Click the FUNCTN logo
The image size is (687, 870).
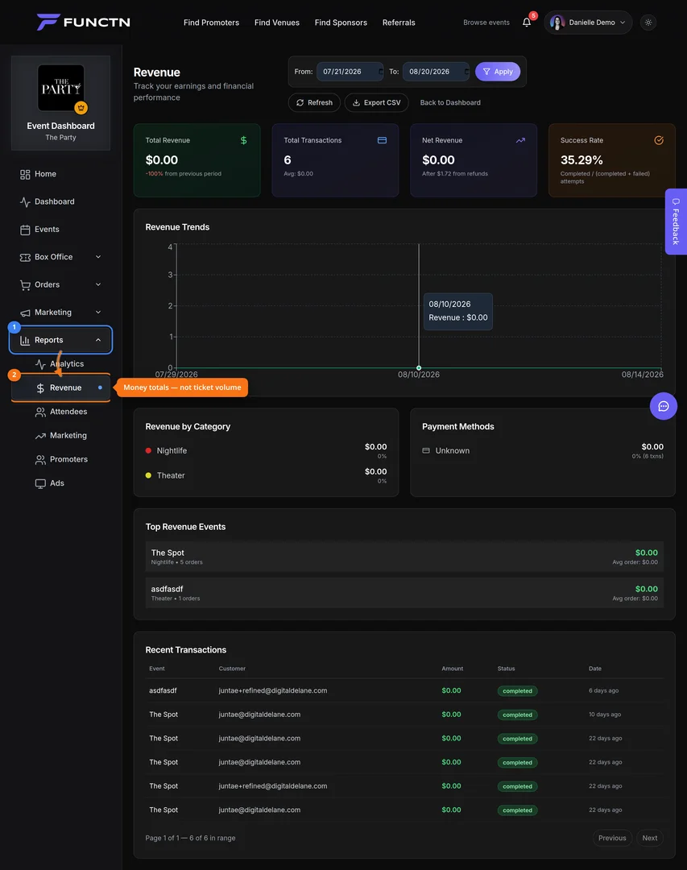pyautogui.click(x=83, y=23)
